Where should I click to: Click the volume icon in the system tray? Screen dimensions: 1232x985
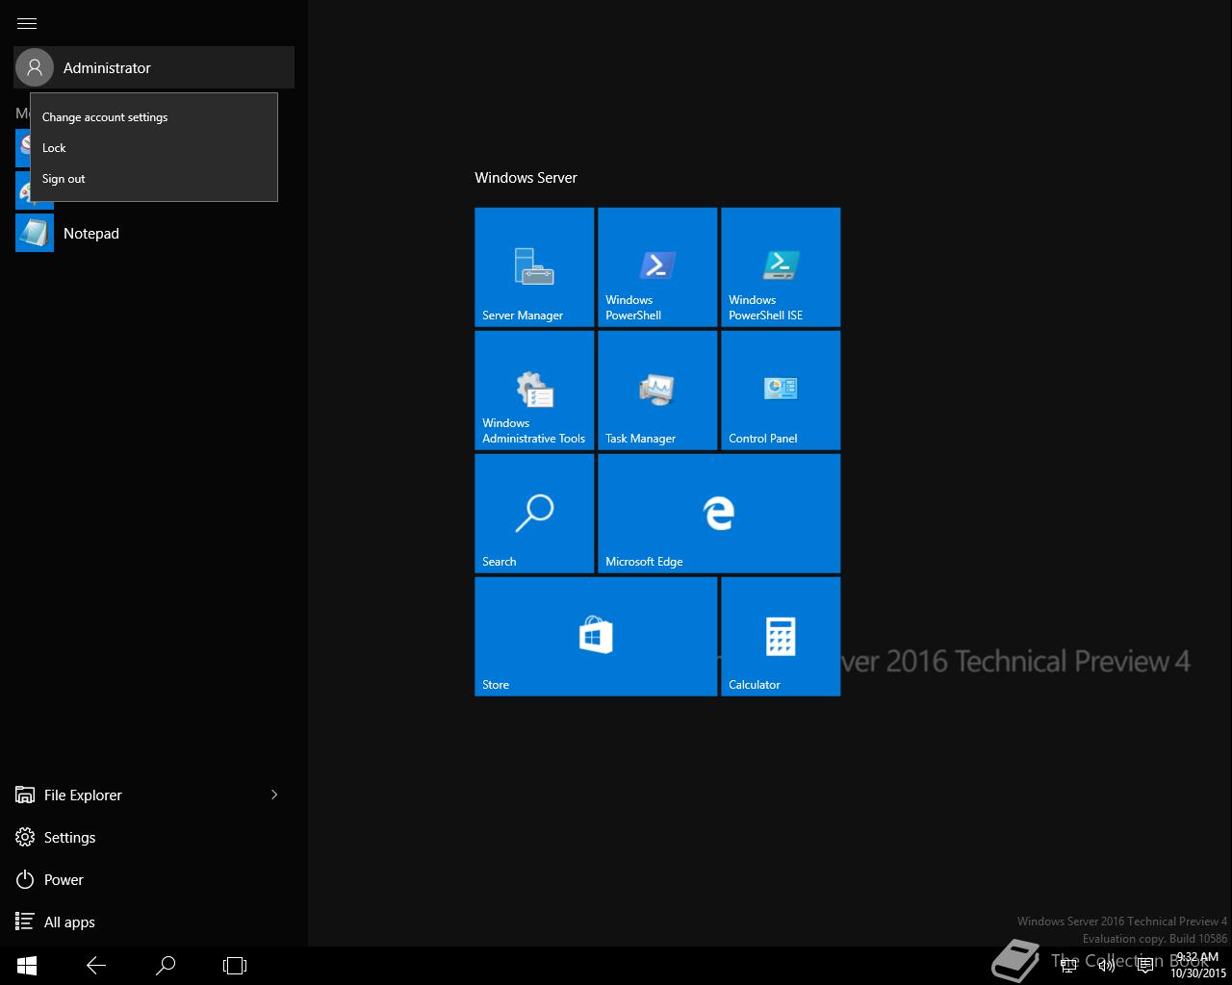pos(1107,966)
